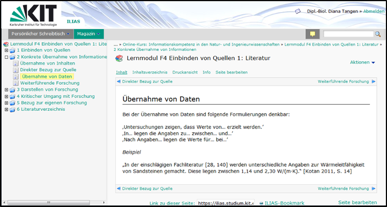Select Weiterführende Forschung in the tree
The image size is (387, 207).
tap(50, 83)
